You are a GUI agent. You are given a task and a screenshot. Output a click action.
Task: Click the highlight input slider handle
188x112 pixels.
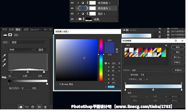tap(44, 72)
